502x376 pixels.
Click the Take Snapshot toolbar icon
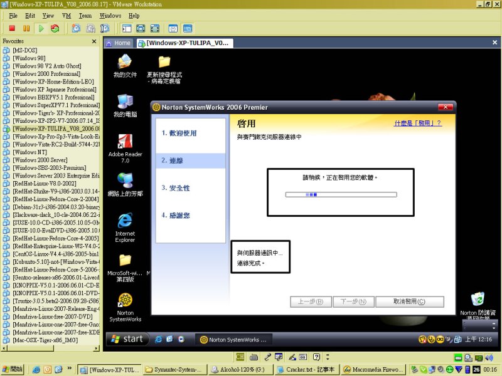click(76, 28)
